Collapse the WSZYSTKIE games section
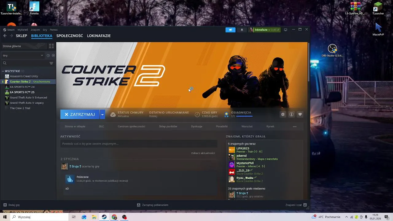 (x=3, y=71)
